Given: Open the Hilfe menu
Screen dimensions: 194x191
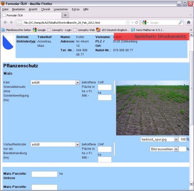Looking at the screenshot, I should click(x=86, y=10).
